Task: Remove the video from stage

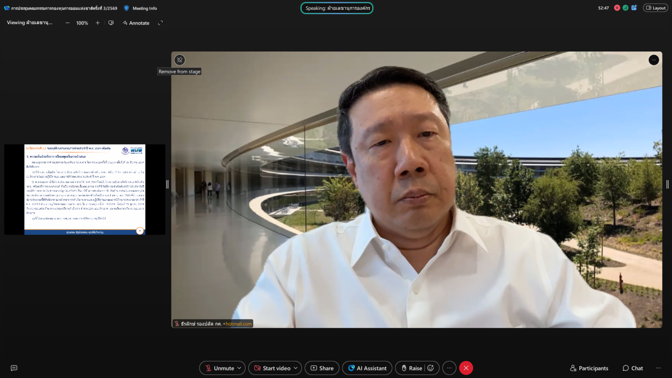Action: pyautogui.click(x=180, y=60)
